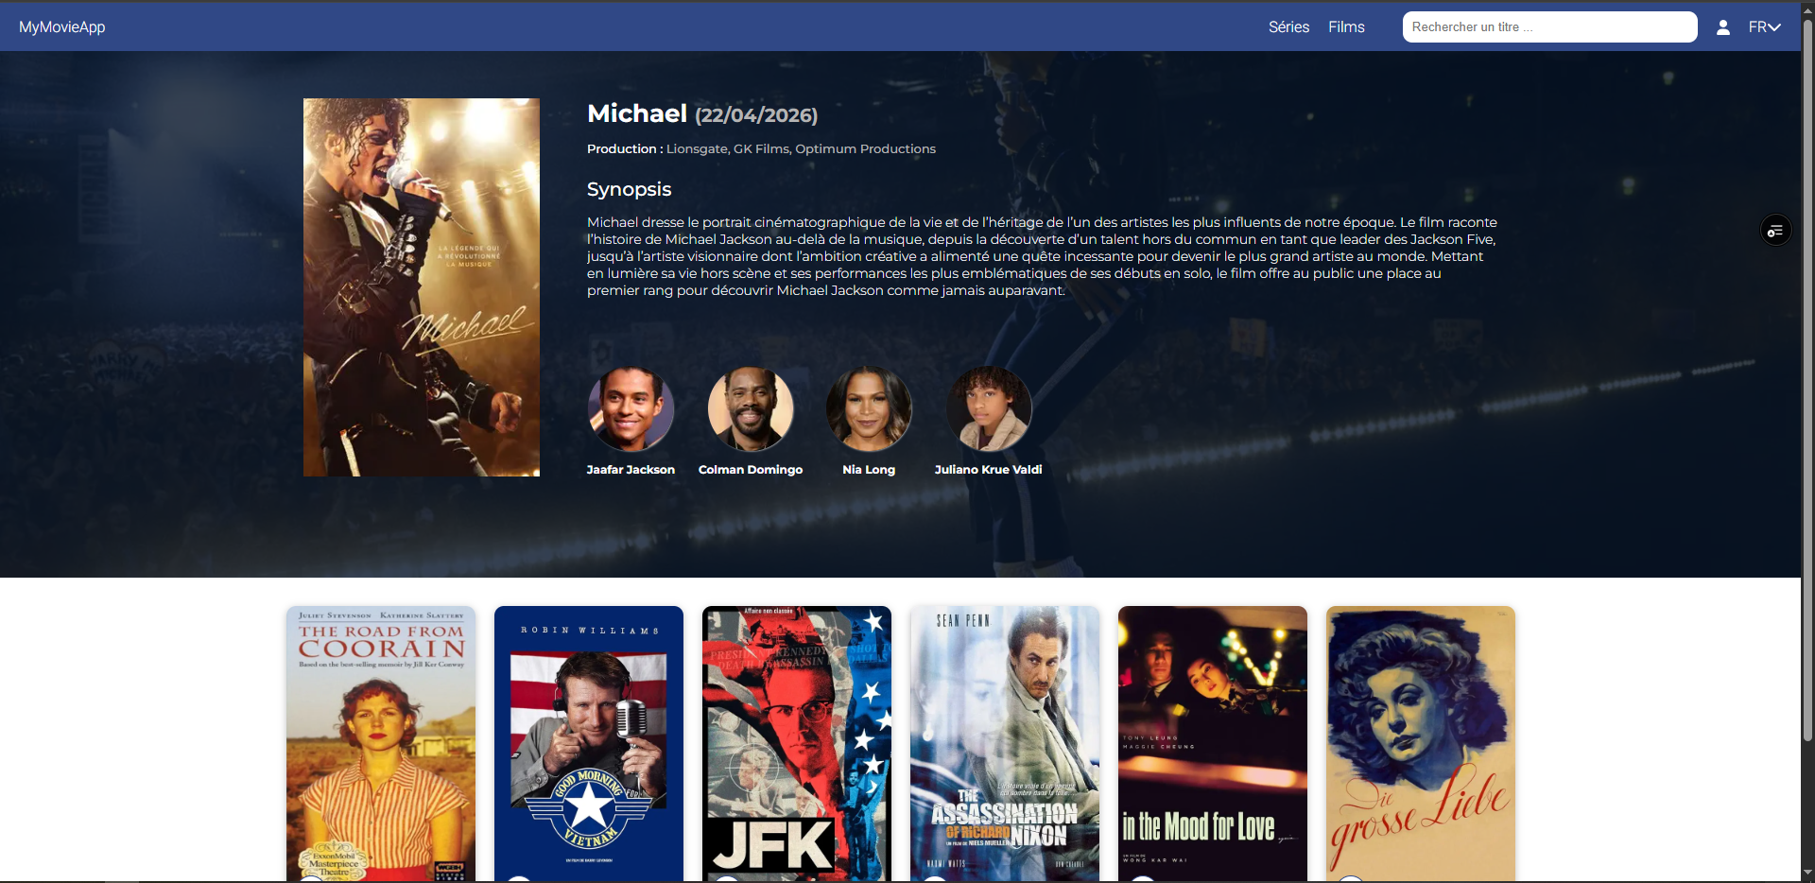Click the Michael movie poster image

point(422,287)
